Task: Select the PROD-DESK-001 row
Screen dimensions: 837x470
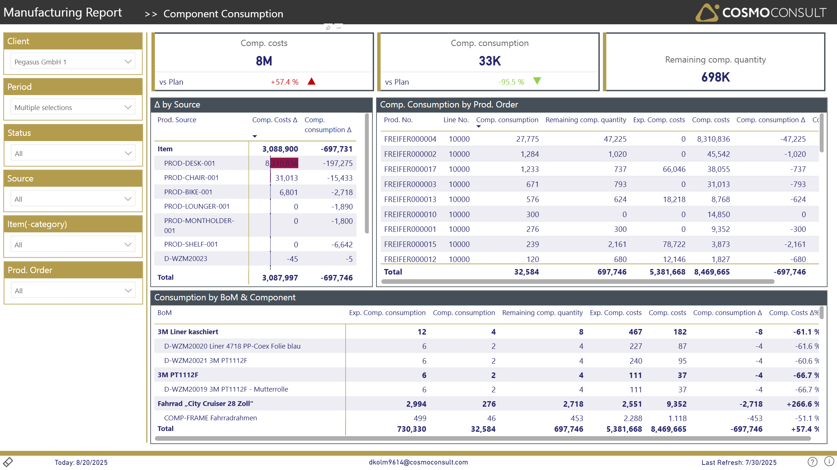Action: click(189, 163)
